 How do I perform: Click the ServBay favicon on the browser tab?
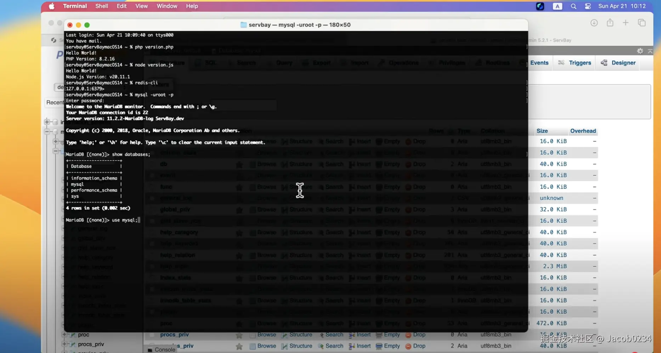pos(53,40)
